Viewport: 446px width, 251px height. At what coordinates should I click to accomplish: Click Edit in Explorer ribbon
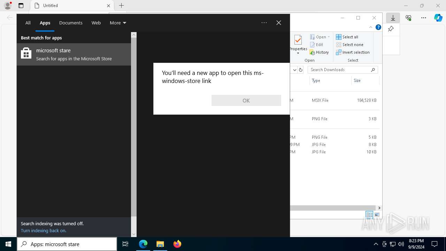(316, 45)
